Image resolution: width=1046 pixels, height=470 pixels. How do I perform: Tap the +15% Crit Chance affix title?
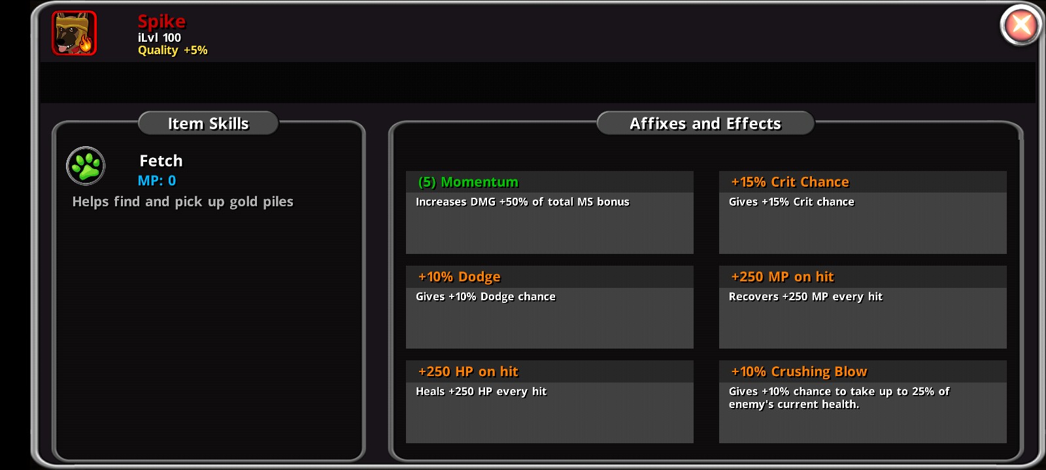click(790, 182)
